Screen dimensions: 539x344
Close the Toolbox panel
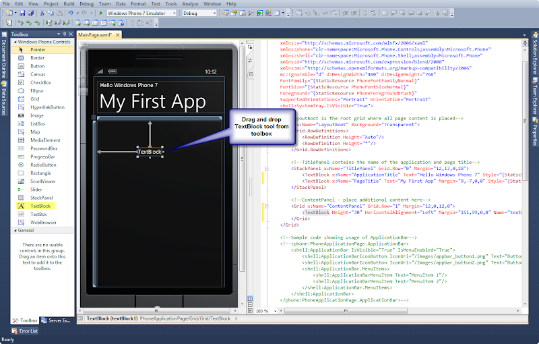69,33
